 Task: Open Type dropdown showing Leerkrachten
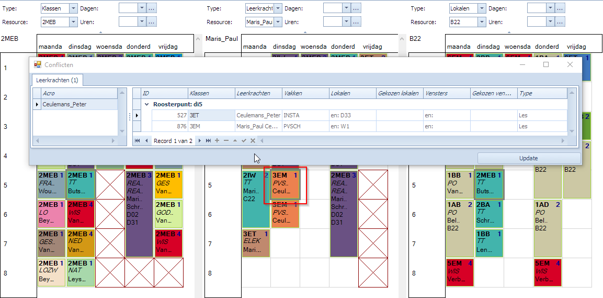click(x=278, y=8)
